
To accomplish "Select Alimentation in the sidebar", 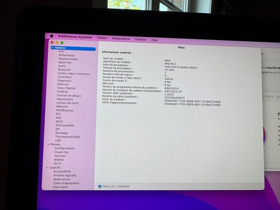I will point(67,55).
